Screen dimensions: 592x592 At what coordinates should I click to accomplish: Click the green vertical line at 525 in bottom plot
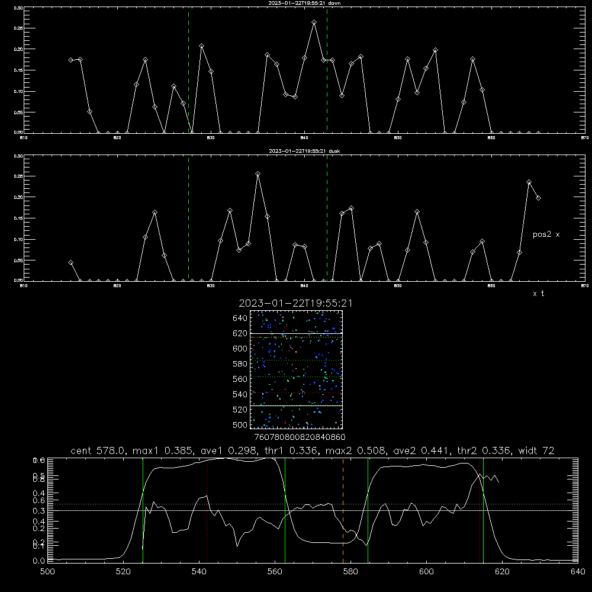point(143,510)
